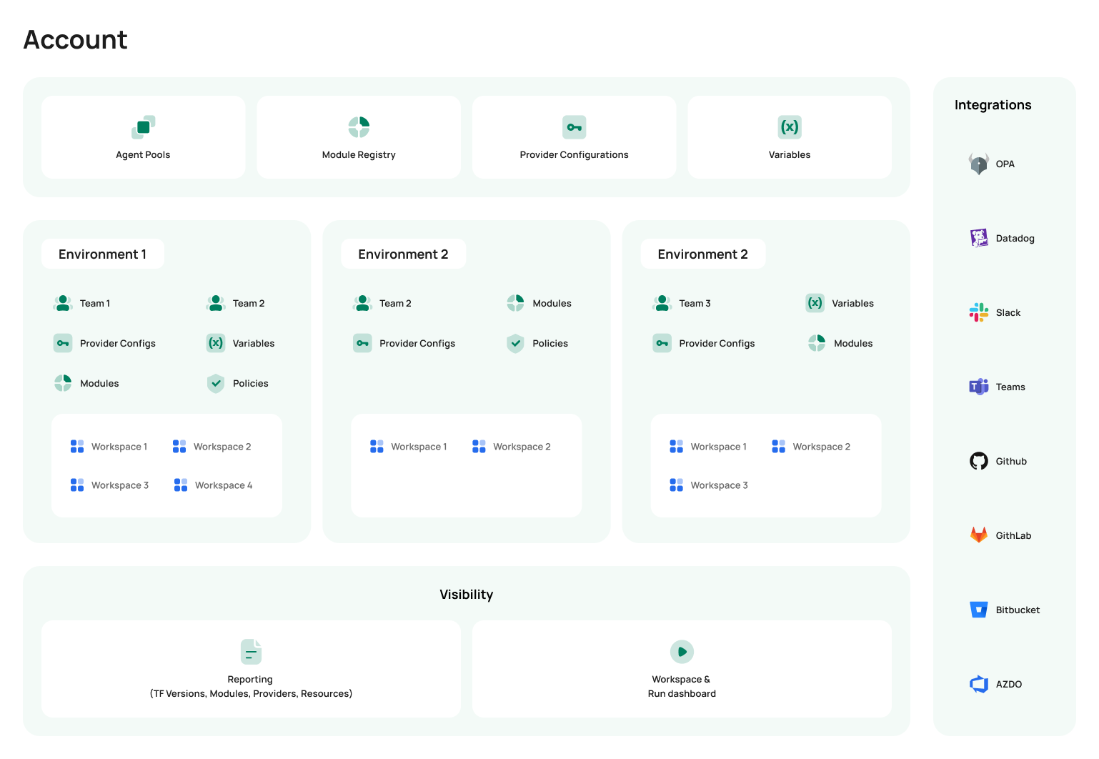The height and width of the screenshot is (759, 1099).
Task: Click the Workspace 4 grid icon
Action: coord(181,485)
